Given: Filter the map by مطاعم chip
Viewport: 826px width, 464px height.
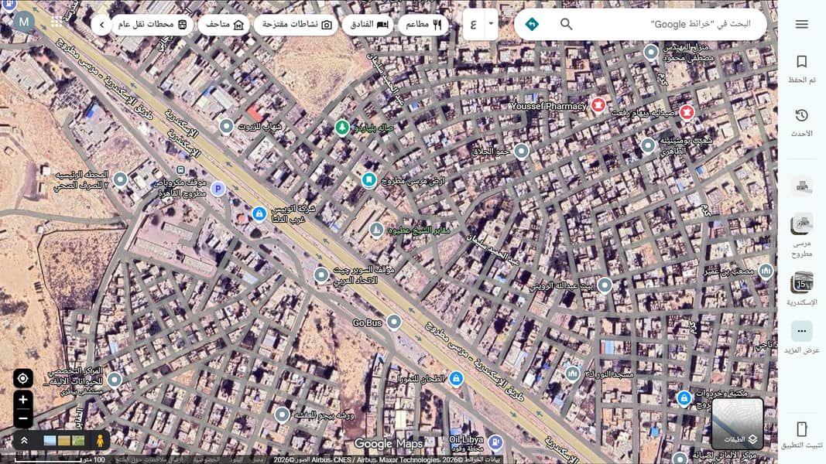Looking at the screenshot, I should (x=423, y=25).
